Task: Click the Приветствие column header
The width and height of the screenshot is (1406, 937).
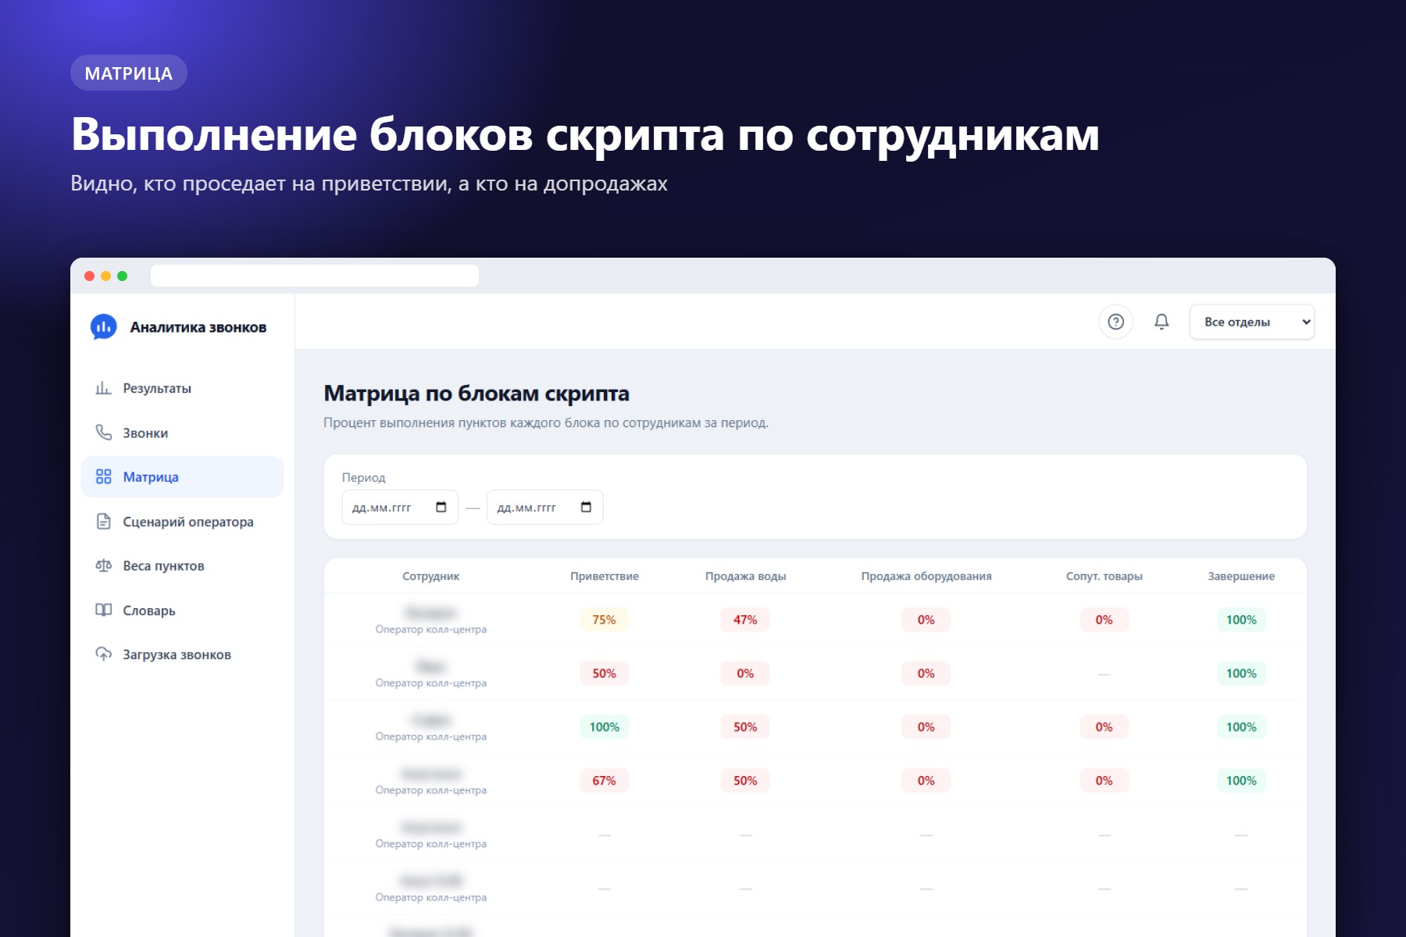Action: (x=605, y=576)
